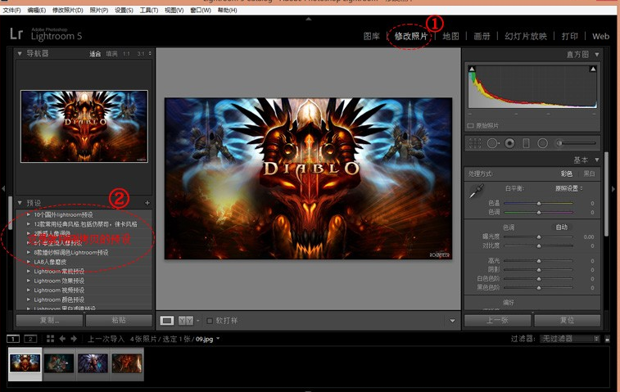This screenshot has width=620, height=392.
Task: Click the 上一张 previous button
Action: 497,321
